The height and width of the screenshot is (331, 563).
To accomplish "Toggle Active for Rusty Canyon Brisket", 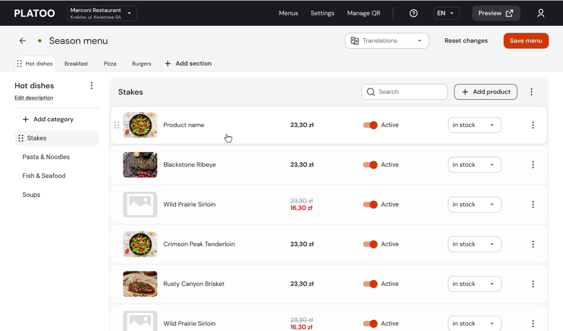I will [x=370, y=284].
